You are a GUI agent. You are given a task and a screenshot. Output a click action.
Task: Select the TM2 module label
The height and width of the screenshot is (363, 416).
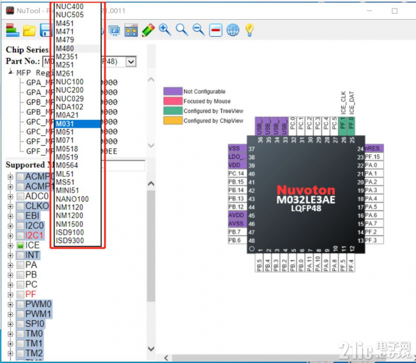click(34, 353)
